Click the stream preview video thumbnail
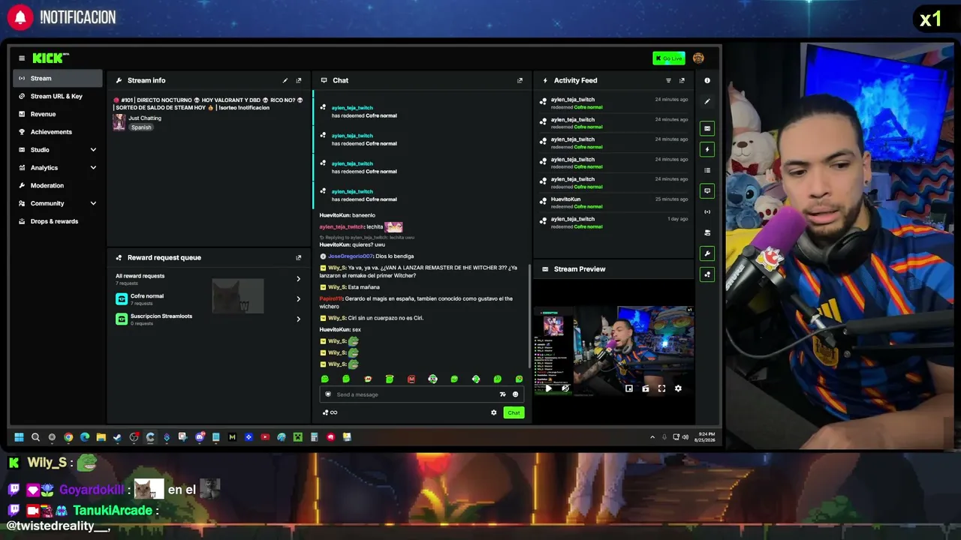Screen dimensions: 961x540 click(614, 351)
